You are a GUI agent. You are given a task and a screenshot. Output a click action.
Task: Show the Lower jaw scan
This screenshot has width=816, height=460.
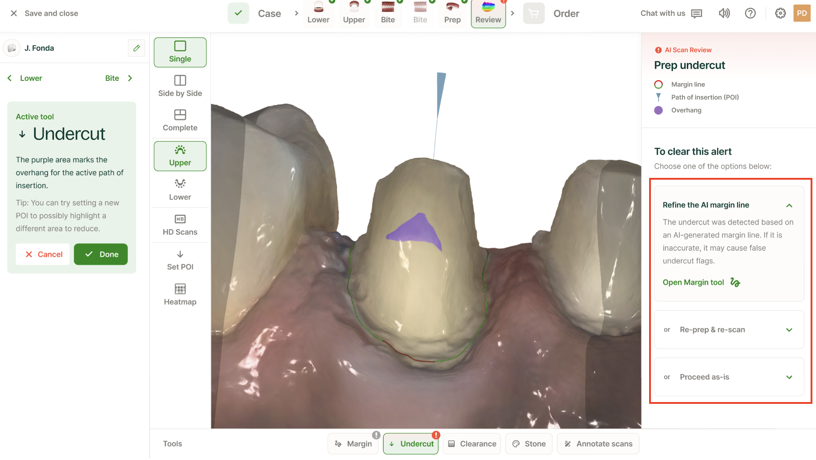pos(180,190)
